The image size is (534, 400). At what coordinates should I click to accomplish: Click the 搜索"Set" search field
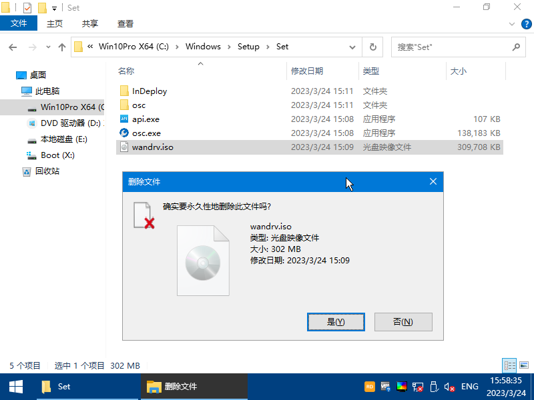tap(451, 47)
